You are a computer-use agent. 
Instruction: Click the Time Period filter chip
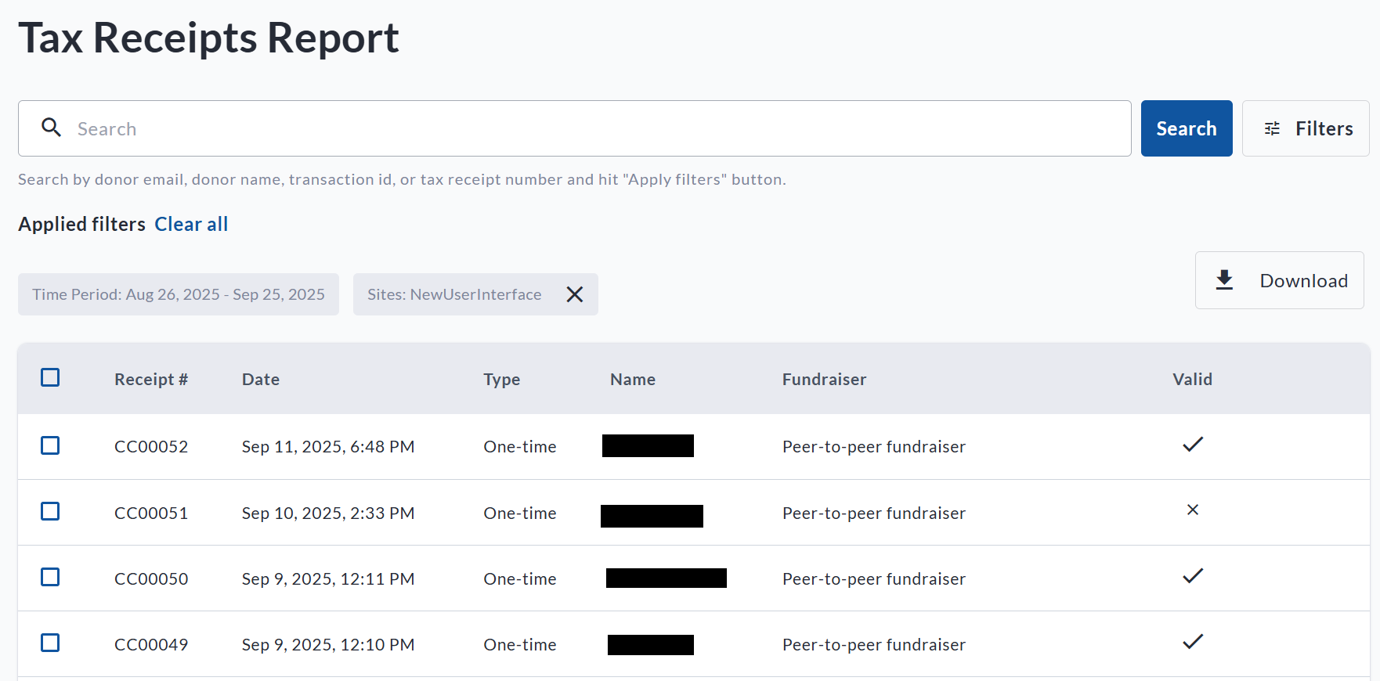coord(179,294)
